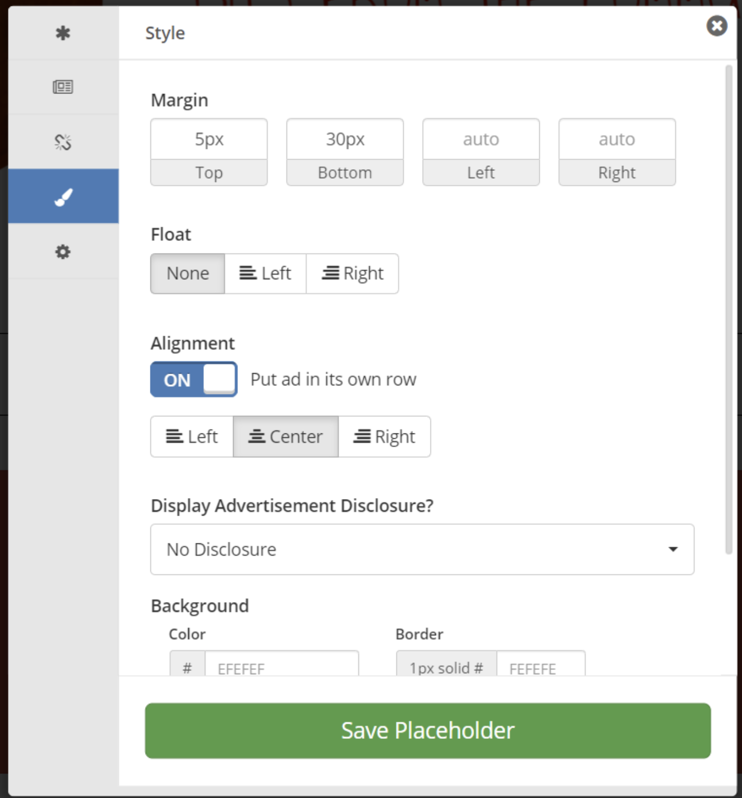Screen dimensions: 742x798
Task: Set Float to Left
Action: (x=265, y=273)
